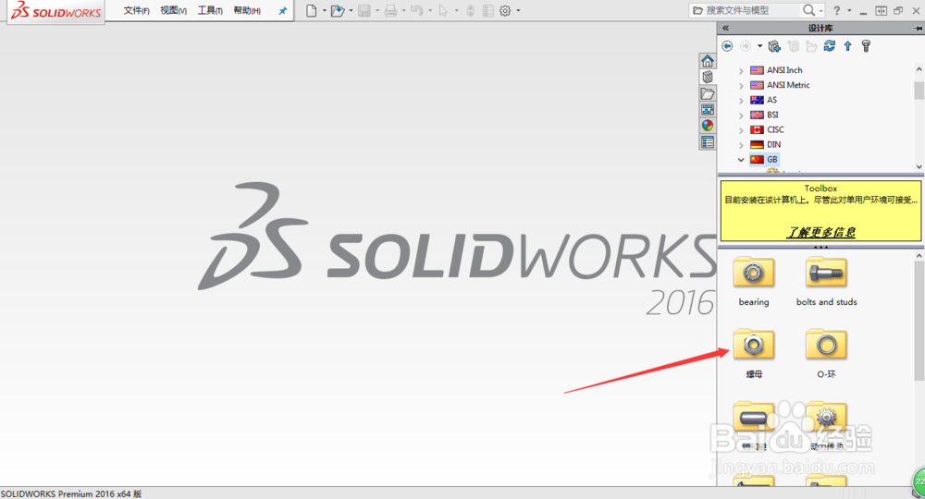
Task: Expand the CISC standard node
Action: point(741,129)
